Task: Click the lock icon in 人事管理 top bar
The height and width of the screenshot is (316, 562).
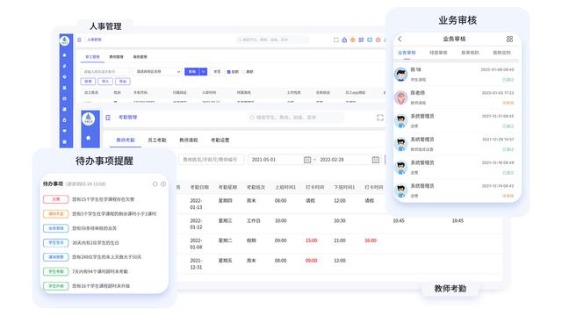Action: pyautogui.click(x=344, y=39)
